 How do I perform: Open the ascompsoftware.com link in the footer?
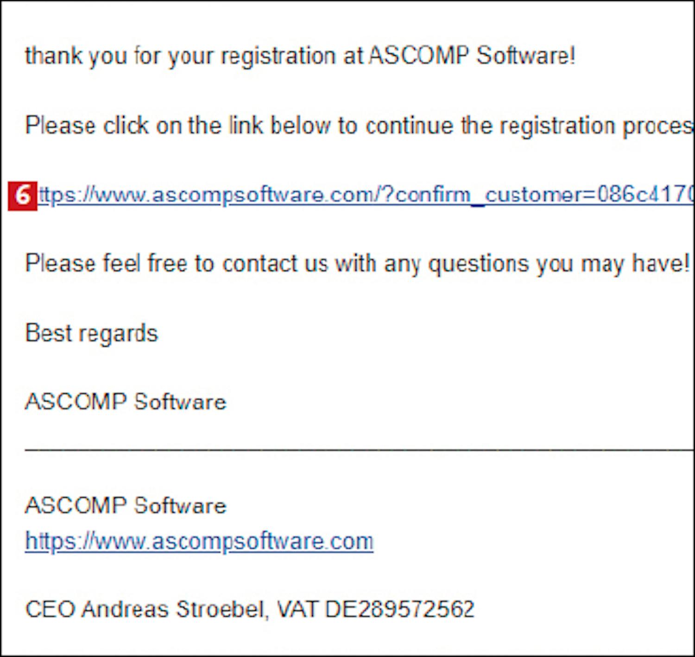click(199, 542)
